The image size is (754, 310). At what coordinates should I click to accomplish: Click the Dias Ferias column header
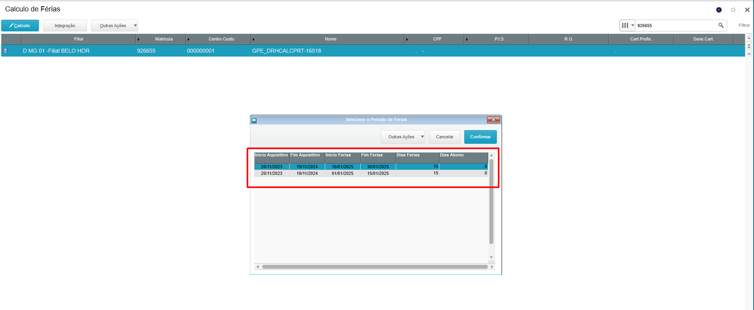pos(417,158)
